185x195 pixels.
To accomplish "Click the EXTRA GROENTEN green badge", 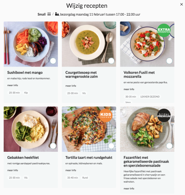I will [x=164, y=30].
